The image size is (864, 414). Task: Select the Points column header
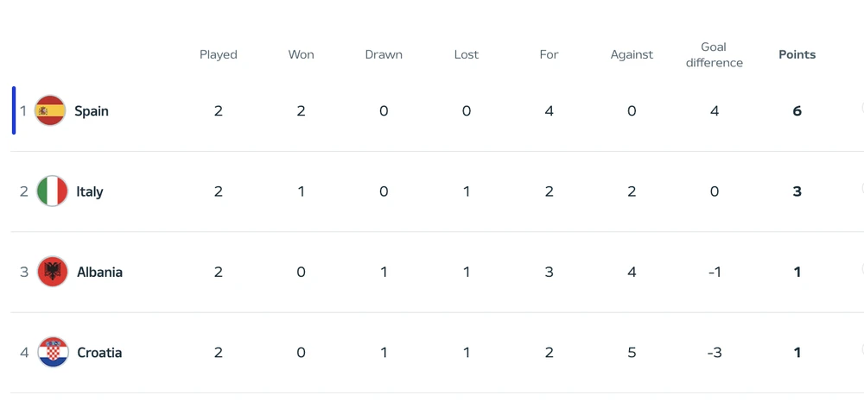pos(797,54)
